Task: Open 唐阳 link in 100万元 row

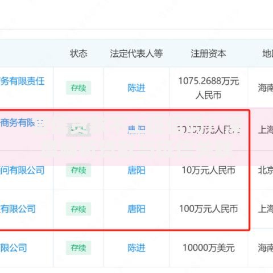Action: click(x=136, y=209)
